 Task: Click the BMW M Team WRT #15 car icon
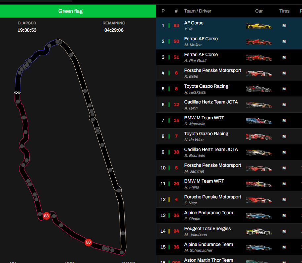(x=259, y=121)
